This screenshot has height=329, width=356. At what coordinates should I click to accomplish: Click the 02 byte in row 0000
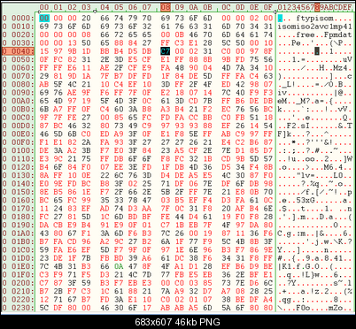[x=254, y=19]
